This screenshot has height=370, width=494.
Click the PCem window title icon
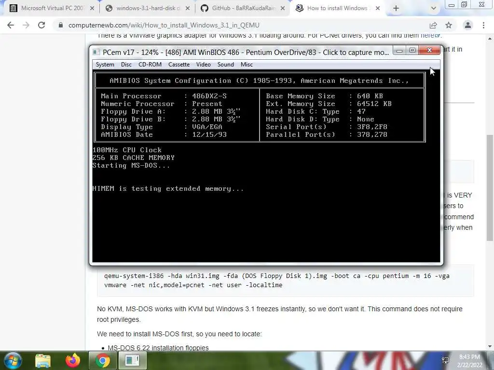[x=96, y=52]
